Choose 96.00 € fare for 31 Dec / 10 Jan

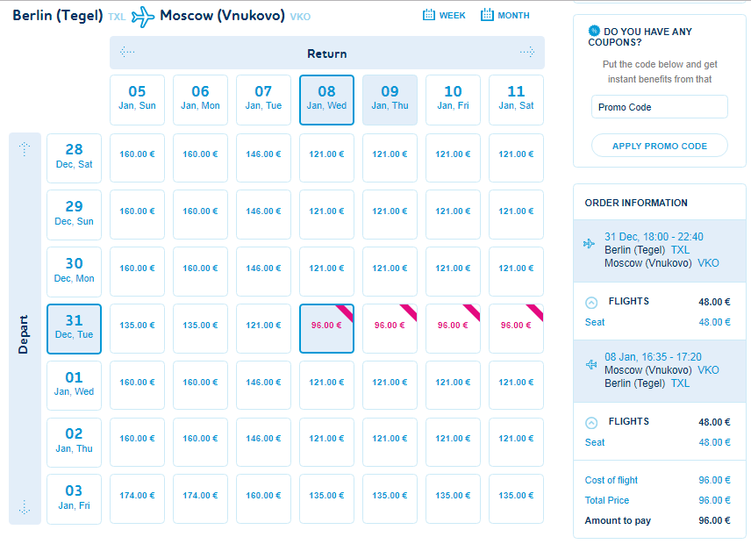[x=453, y=329]
